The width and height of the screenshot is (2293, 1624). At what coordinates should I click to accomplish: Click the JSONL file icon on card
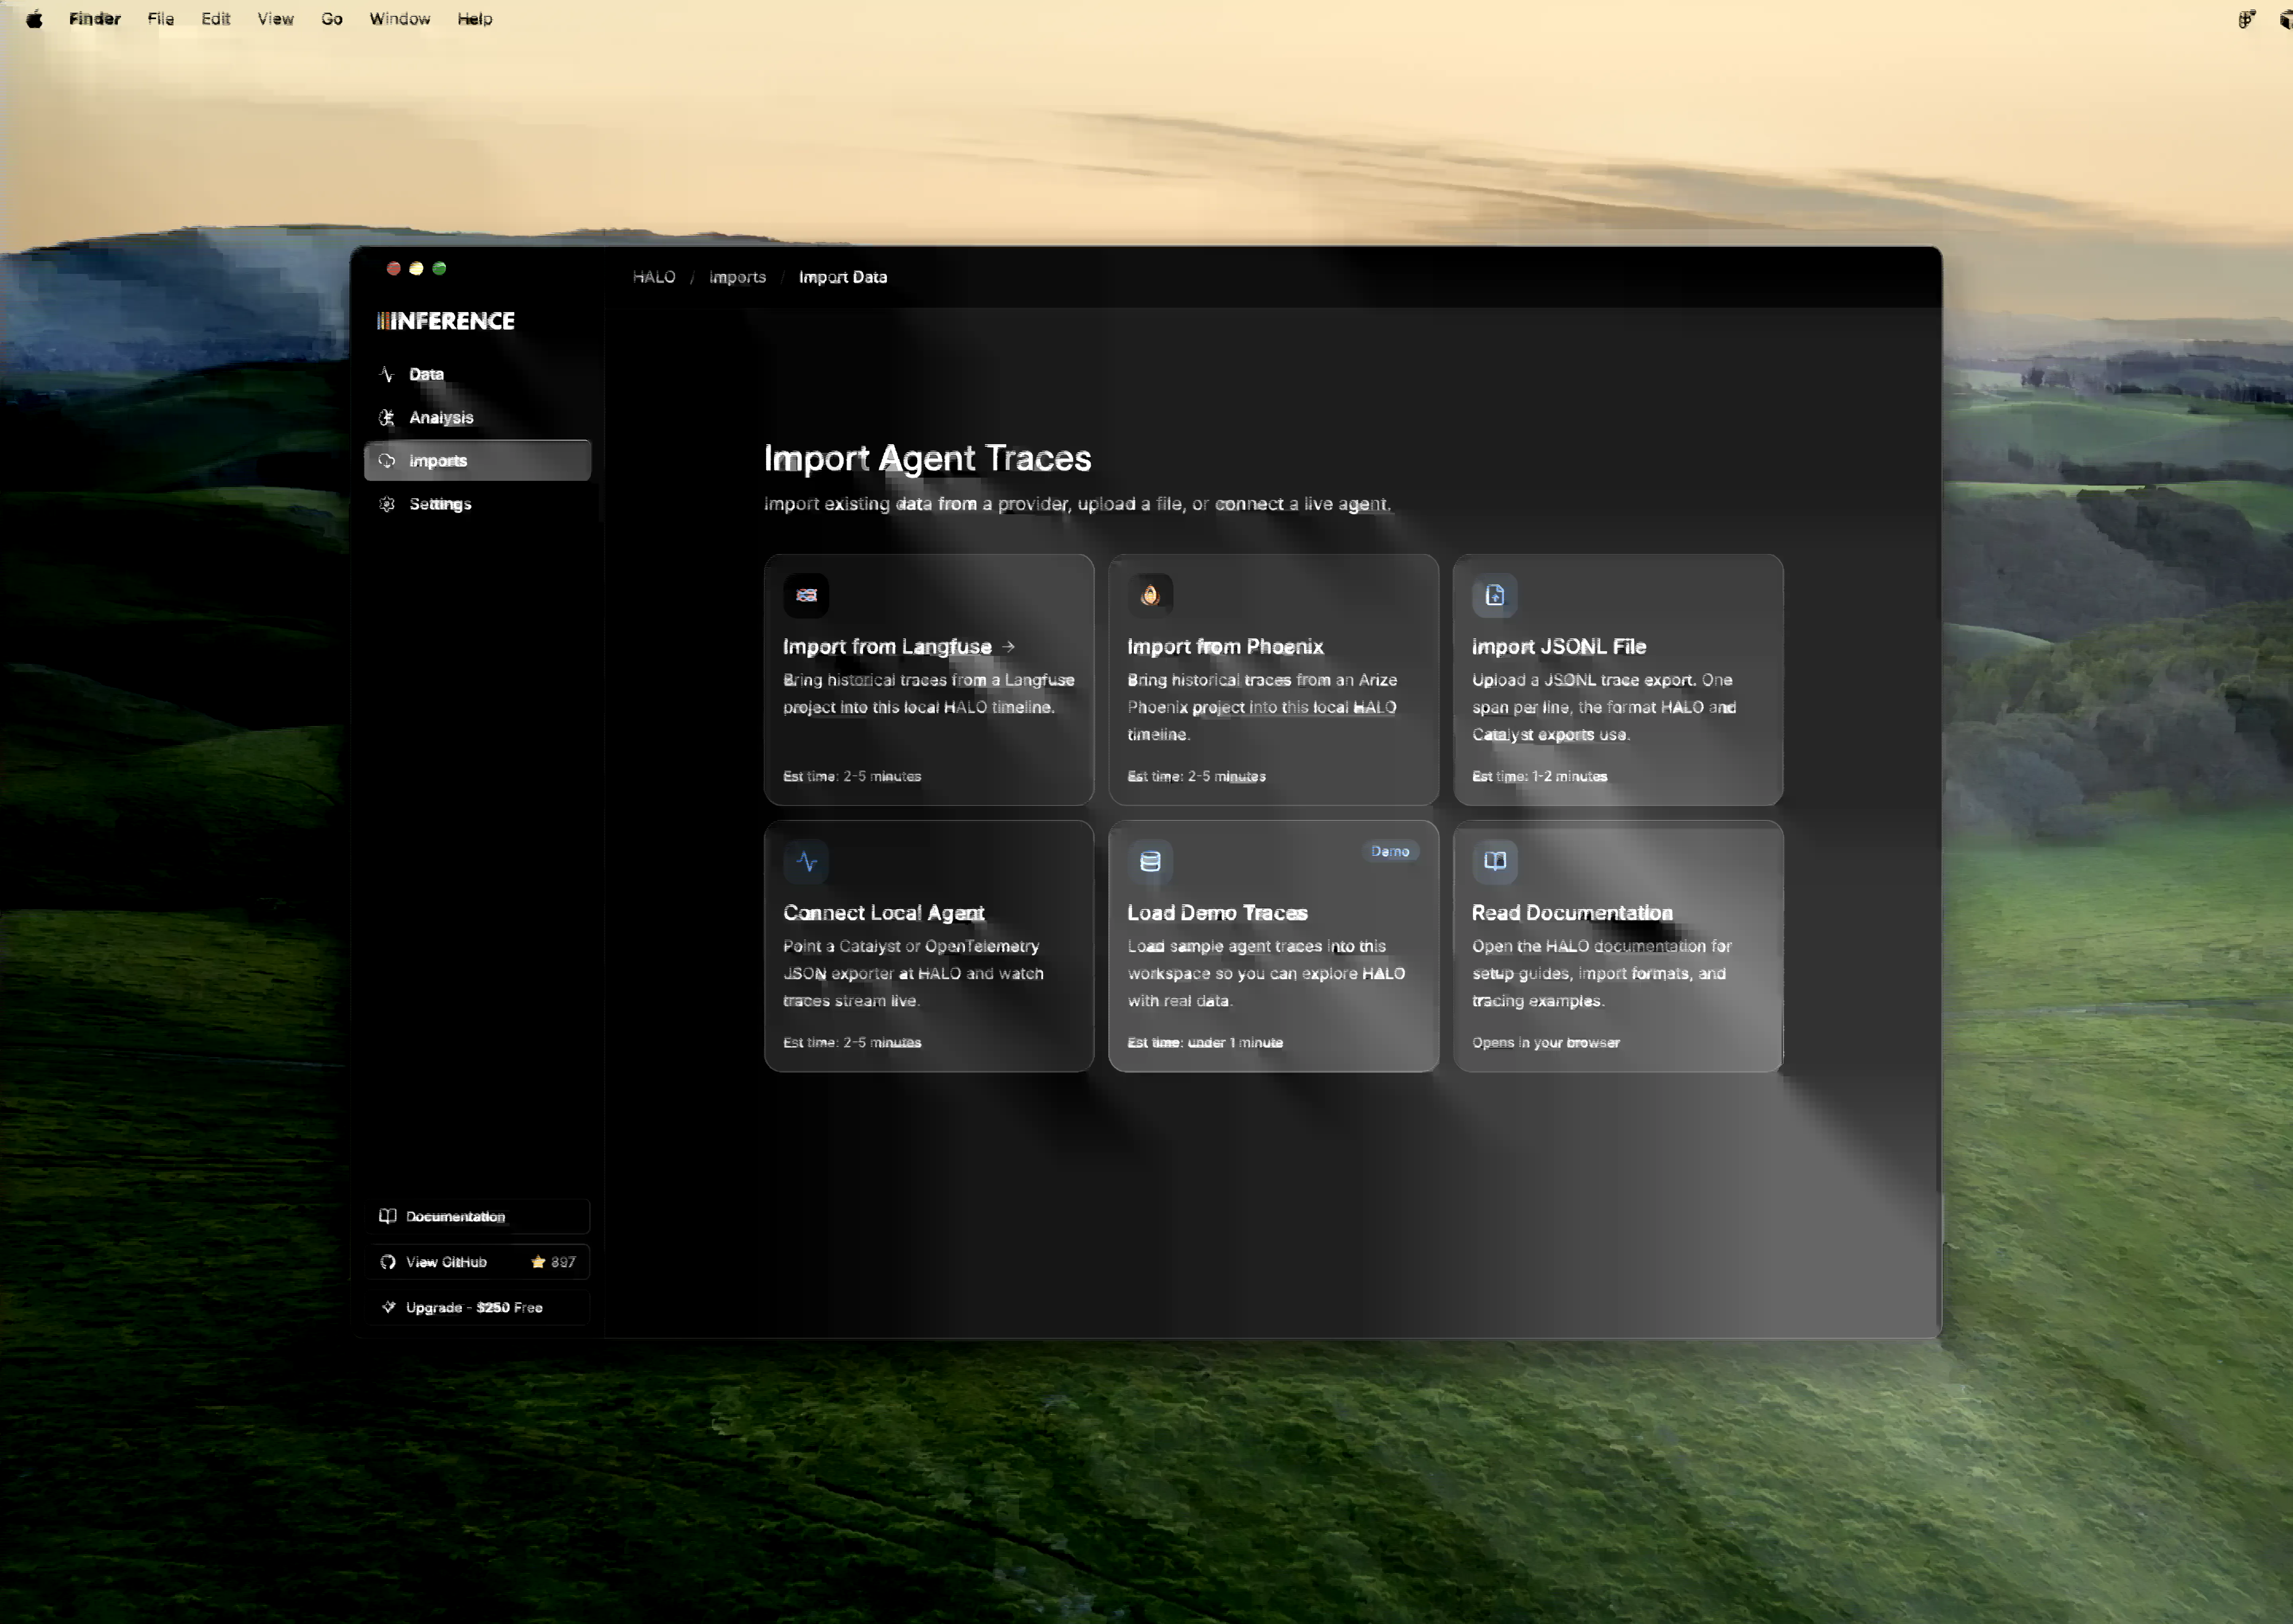tap(1495, 595)
